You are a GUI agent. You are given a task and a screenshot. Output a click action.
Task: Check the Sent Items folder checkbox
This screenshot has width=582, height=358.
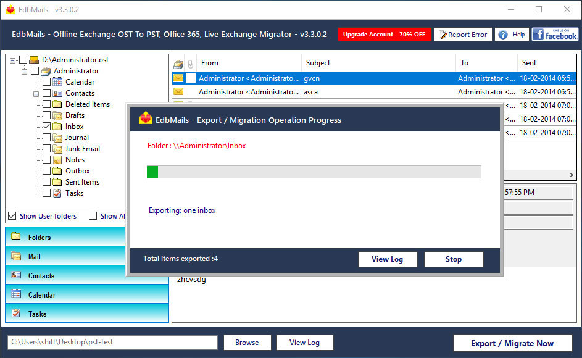click(46, 181)
